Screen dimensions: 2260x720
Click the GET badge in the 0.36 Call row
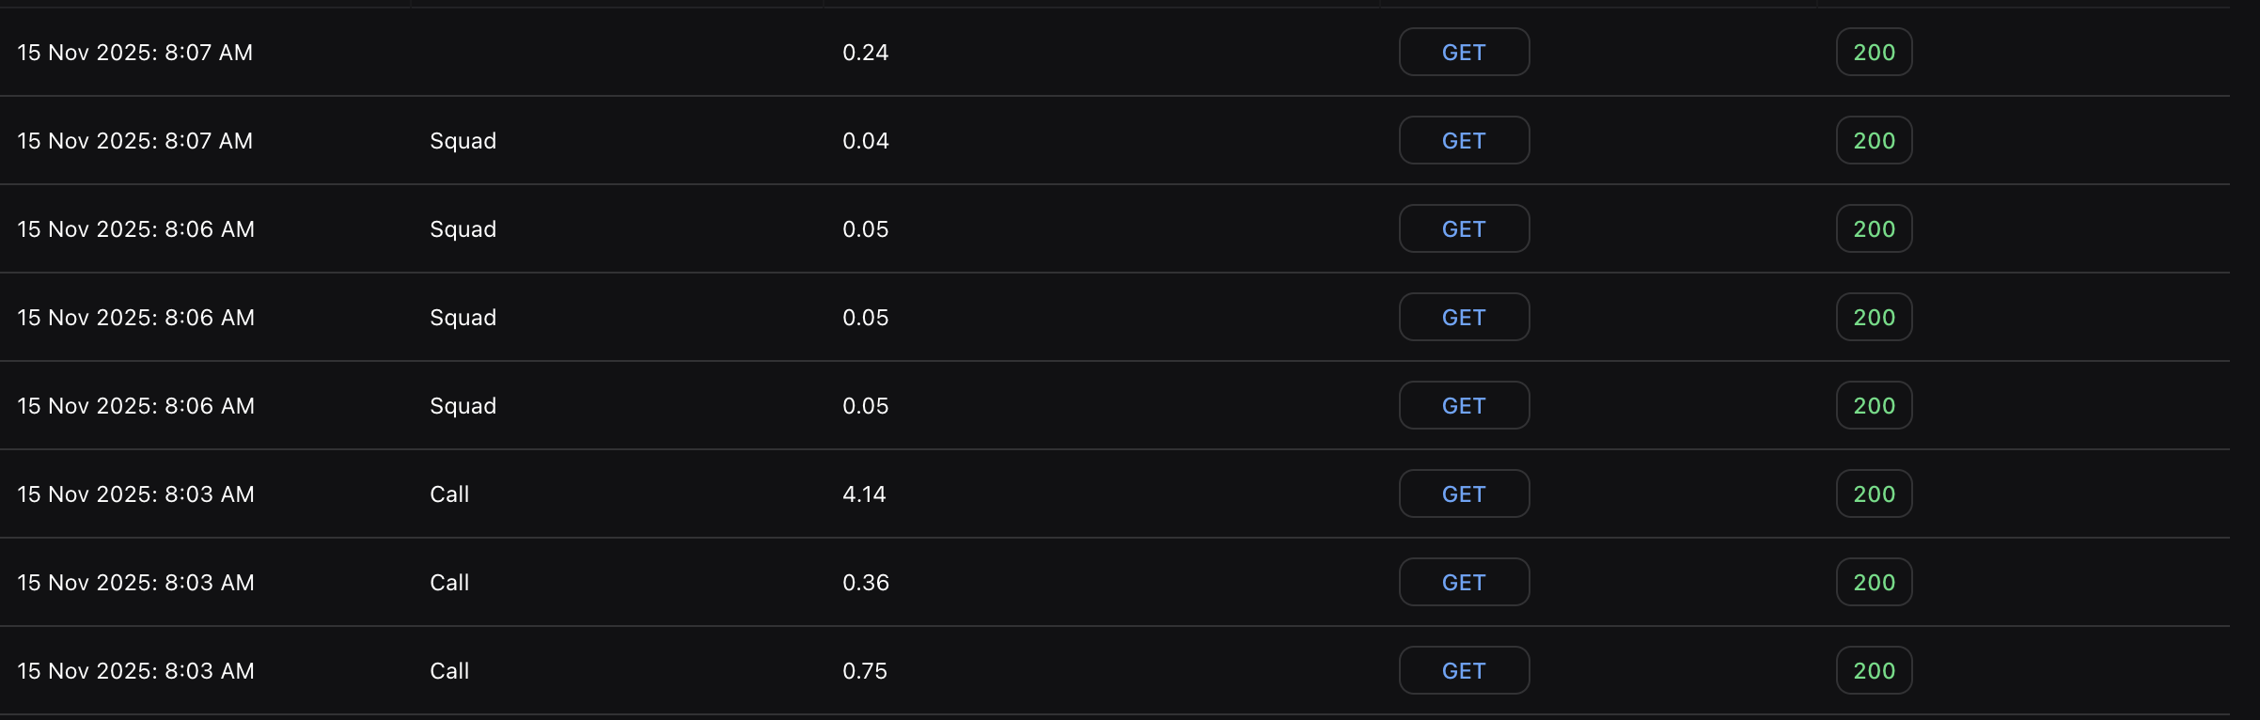1464,583
